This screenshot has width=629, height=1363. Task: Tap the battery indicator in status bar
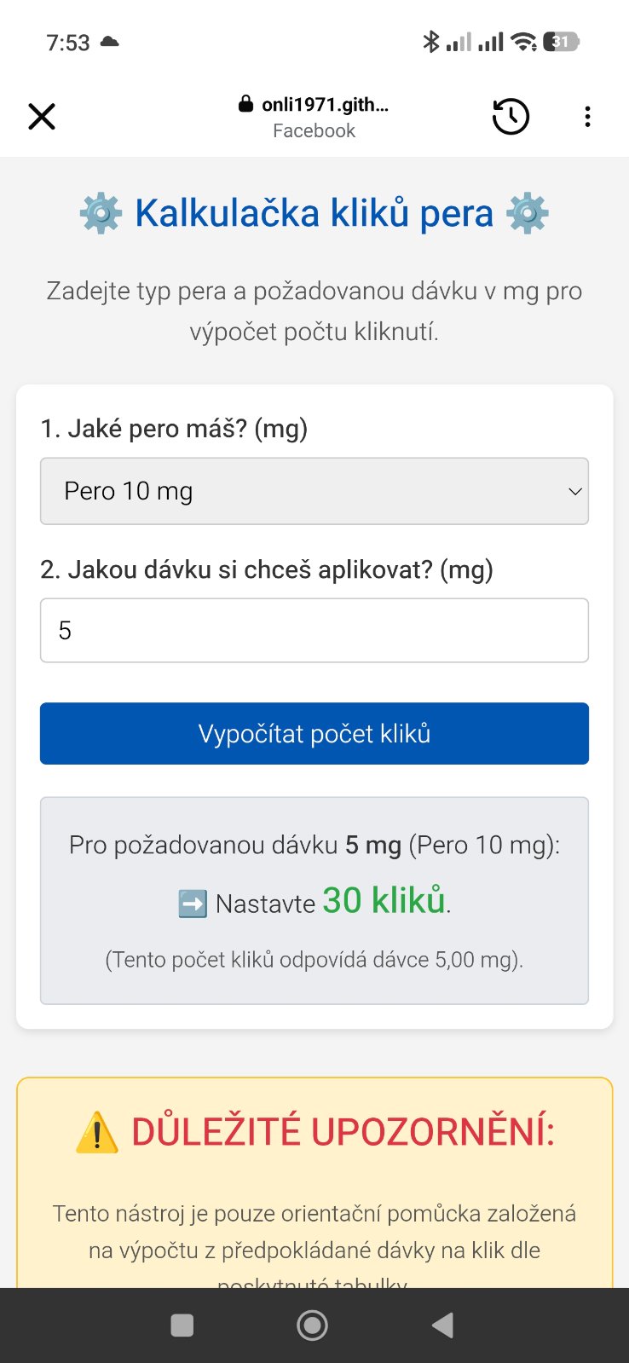click(x=561, y=42)
